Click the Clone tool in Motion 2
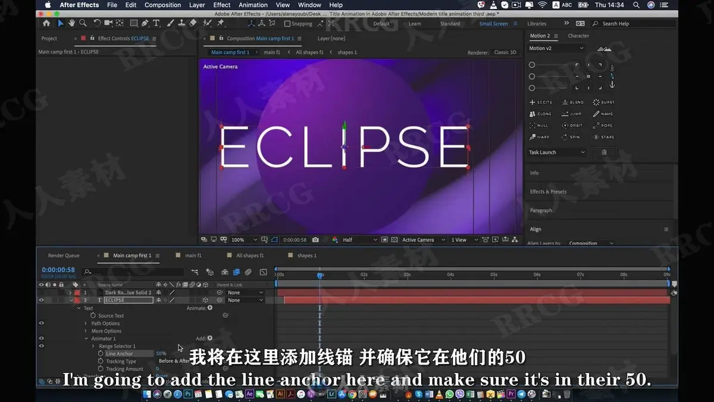Screen dimensions: 714x402 (x=541, y=114)
